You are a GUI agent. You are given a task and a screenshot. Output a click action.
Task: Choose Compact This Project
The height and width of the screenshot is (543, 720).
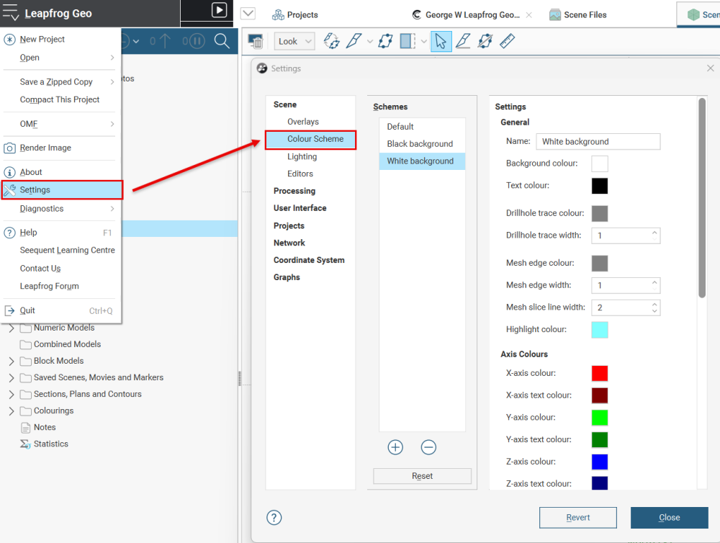61,99
